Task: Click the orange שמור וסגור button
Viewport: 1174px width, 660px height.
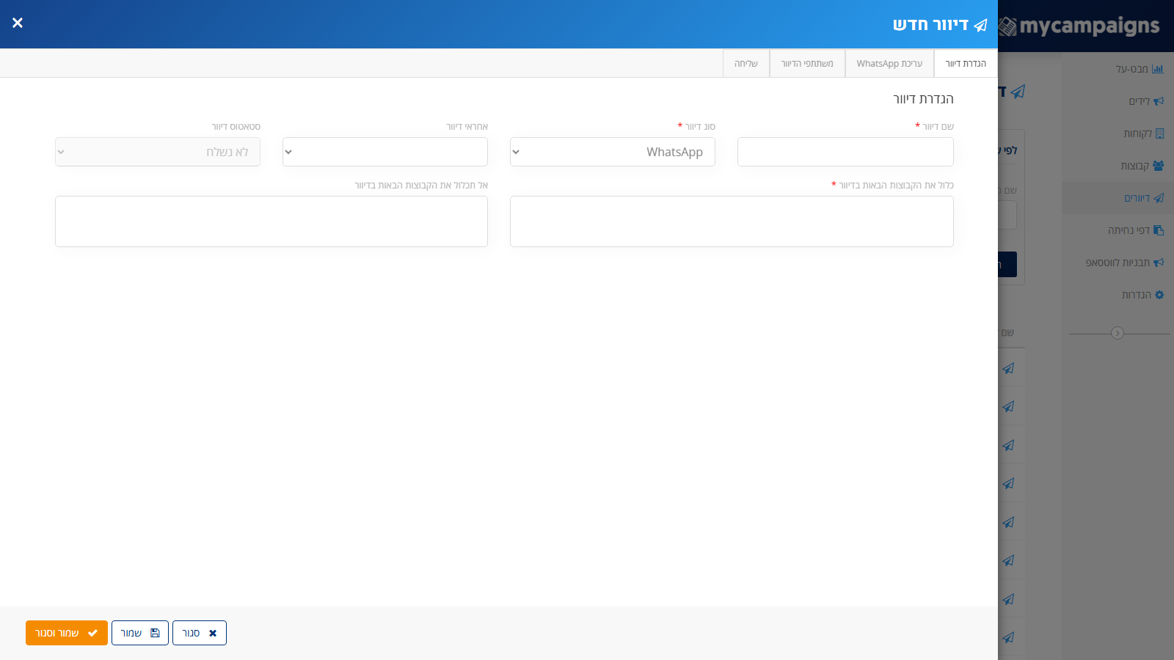Action: point(67,633)
